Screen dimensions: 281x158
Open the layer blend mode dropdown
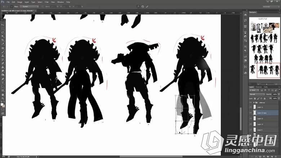[x=257, y=94]
